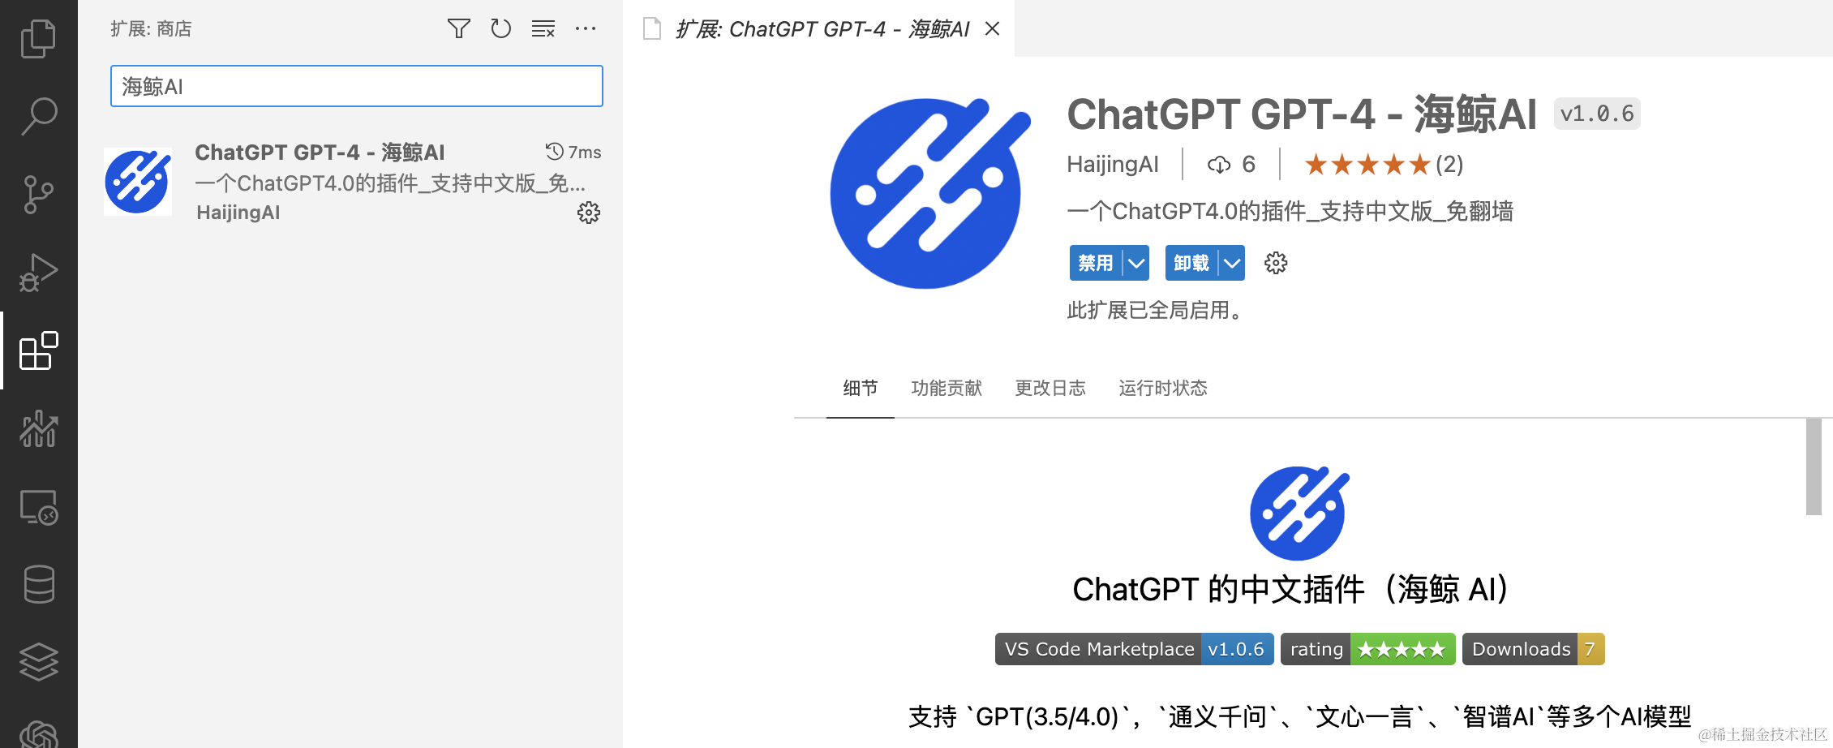Viewport: 1833px width, 748px height.
Task: Open the Run and Debug view
Action: 38,272
